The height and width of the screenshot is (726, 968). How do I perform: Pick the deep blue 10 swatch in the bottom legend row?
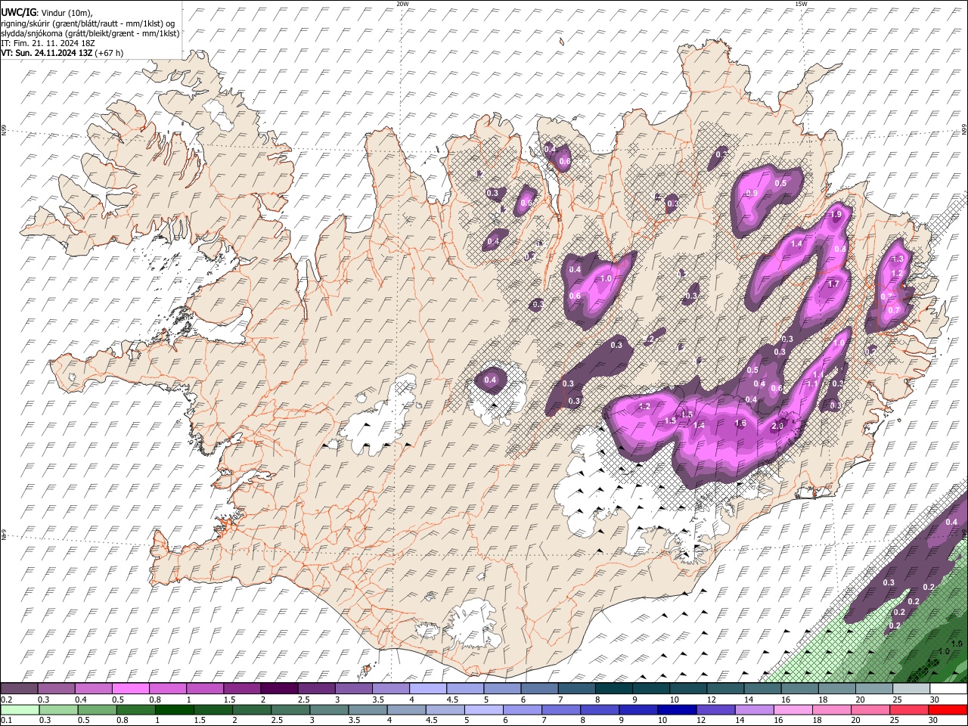pyautogui.click(x=677, y=709)
